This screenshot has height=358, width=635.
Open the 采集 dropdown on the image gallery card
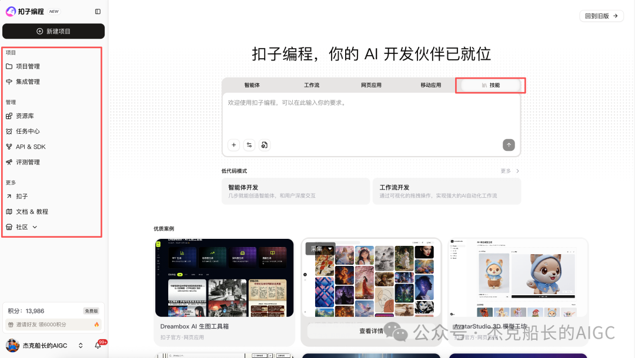click(321, 248)
